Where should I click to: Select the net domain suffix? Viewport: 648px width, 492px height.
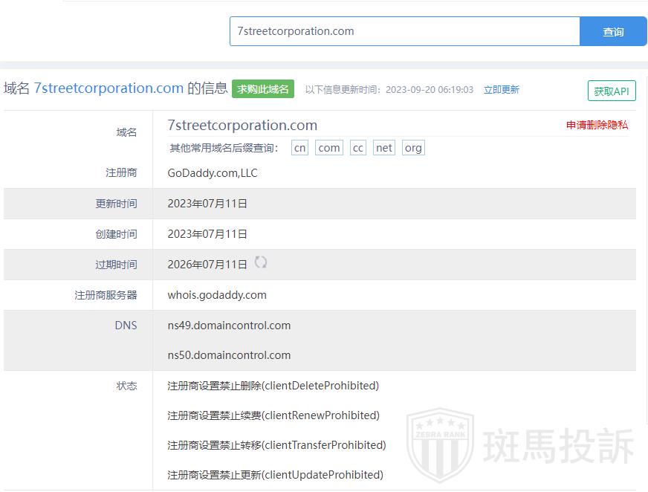click(x=384, y=148)
